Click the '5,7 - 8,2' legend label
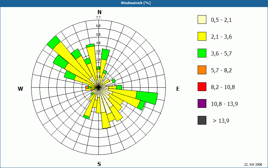This screenshot has width=268, height=168. tap(221, 71)
